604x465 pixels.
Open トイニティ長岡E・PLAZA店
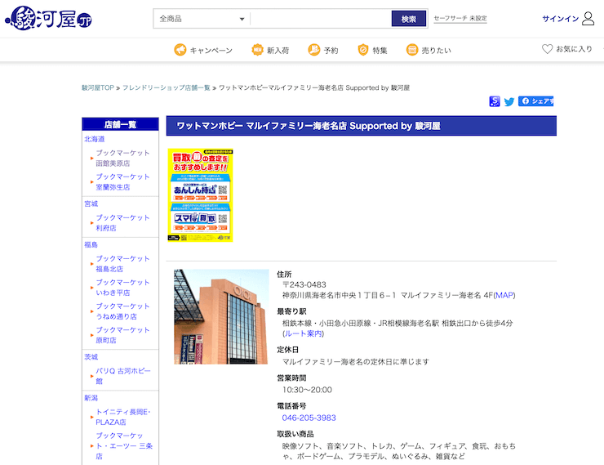point(123,417)
